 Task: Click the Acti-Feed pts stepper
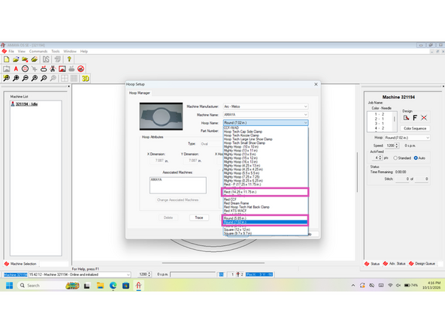[380, 157]
